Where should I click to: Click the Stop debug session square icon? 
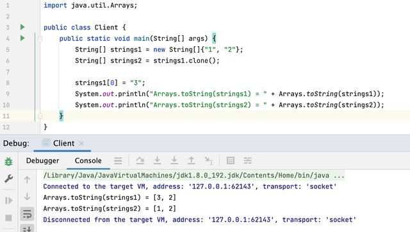pos(8,218)
